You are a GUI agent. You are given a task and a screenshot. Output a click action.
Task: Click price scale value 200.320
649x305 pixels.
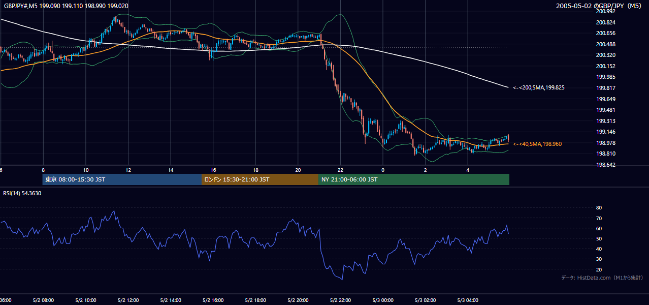[605, 55]
